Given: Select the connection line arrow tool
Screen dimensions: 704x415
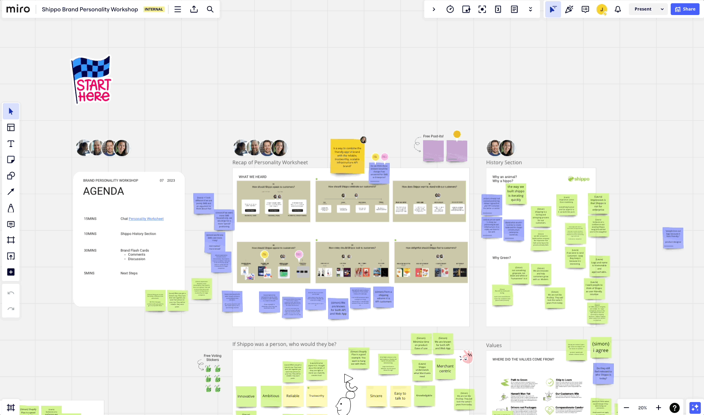Looking at the screenshot, I should pos(11,192).
